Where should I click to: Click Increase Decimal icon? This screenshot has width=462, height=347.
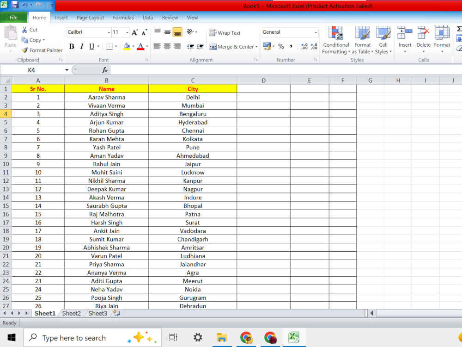tap(304, 46)
